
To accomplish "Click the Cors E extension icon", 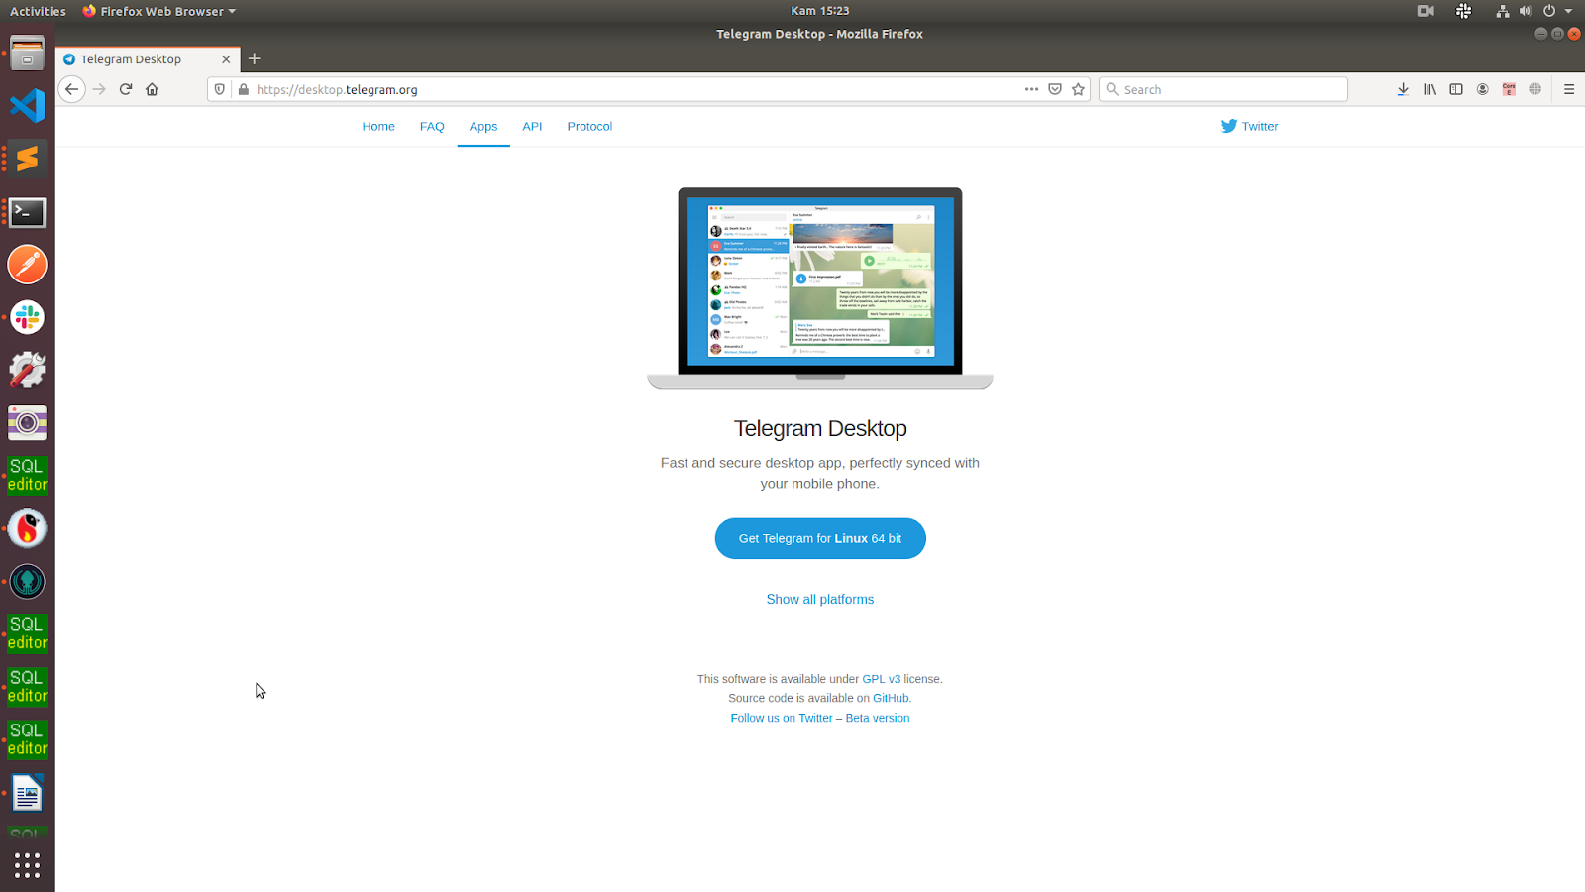I will [x=1509, y=89].
